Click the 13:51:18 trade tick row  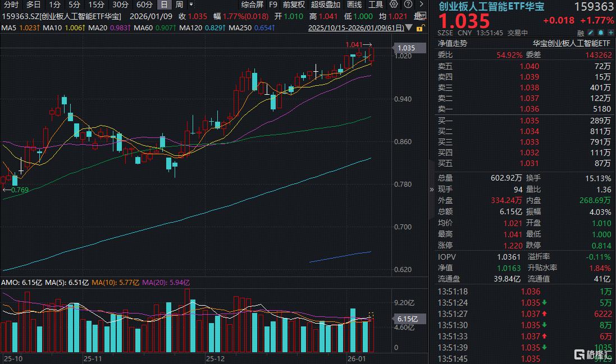coord(525,292)
